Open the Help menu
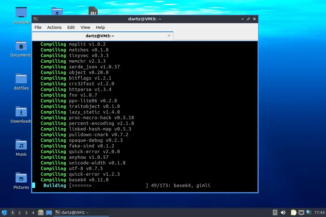This screenshot has height=217, width=326. (100, 27)
